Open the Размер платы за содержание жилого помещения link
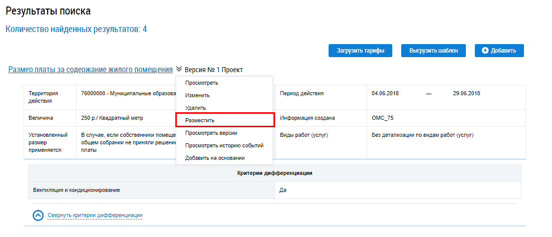This screenshot has height=237, width=552. click(91, 70)
